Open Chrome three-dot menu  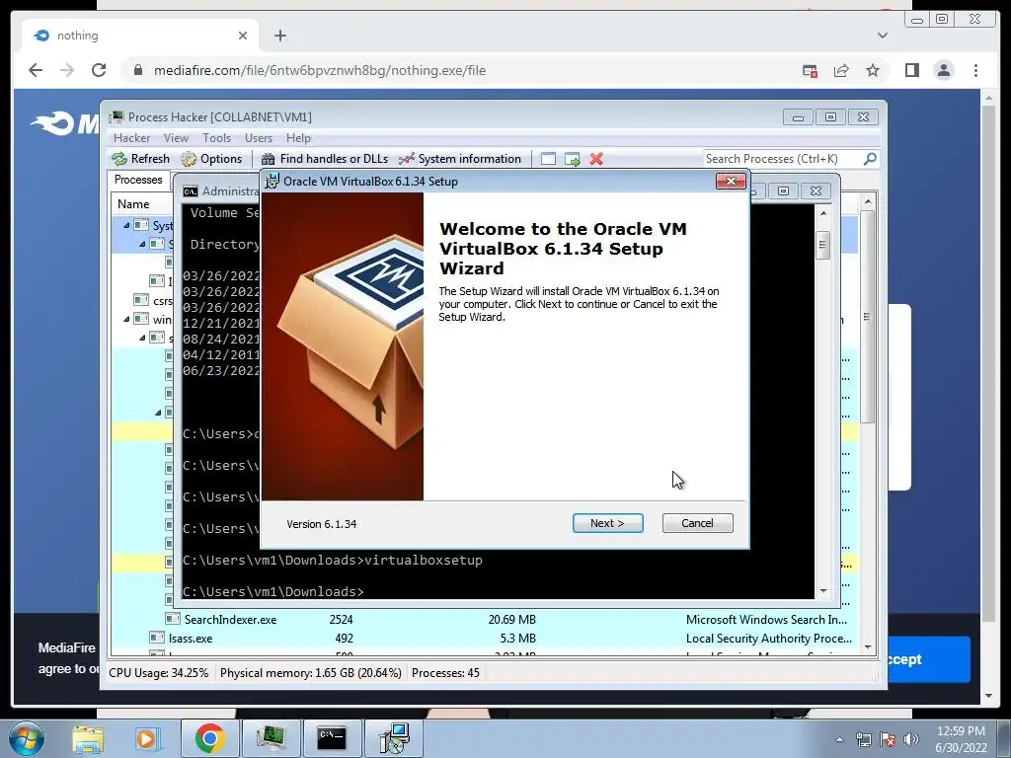[975, 70]
